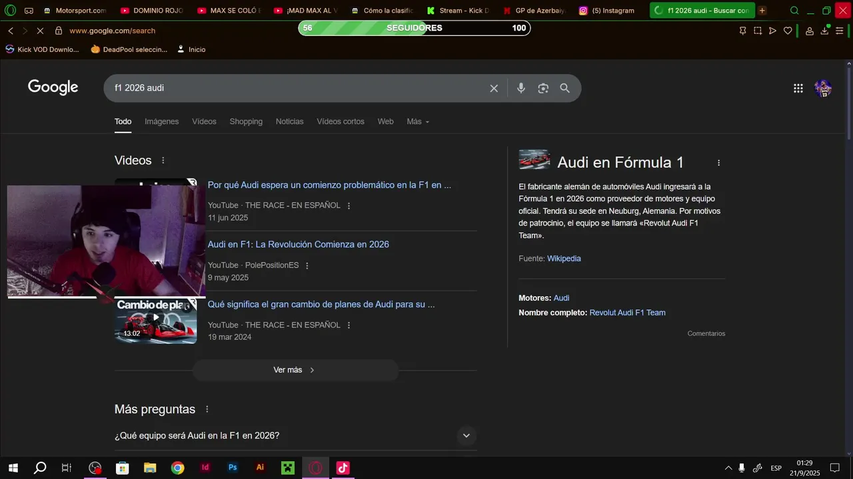
Task: Open video Qué significa el gran cambio de planes
Action: [321, 305]
